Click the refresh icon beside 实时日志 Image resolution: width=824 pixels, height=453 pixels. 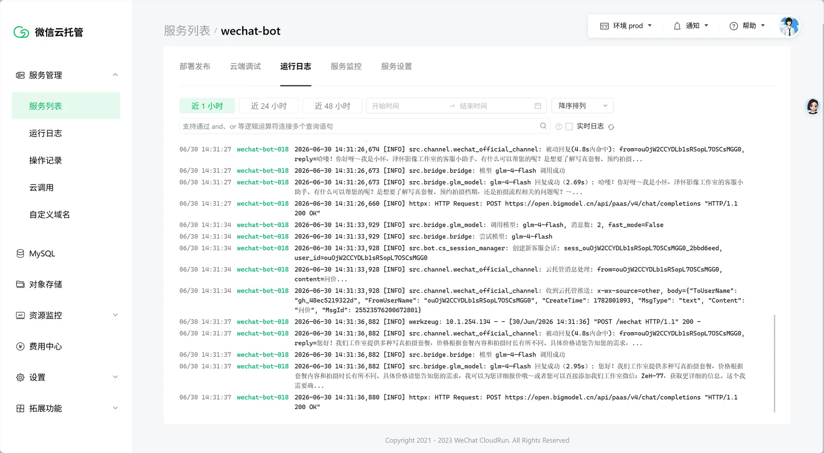(611, 127)
